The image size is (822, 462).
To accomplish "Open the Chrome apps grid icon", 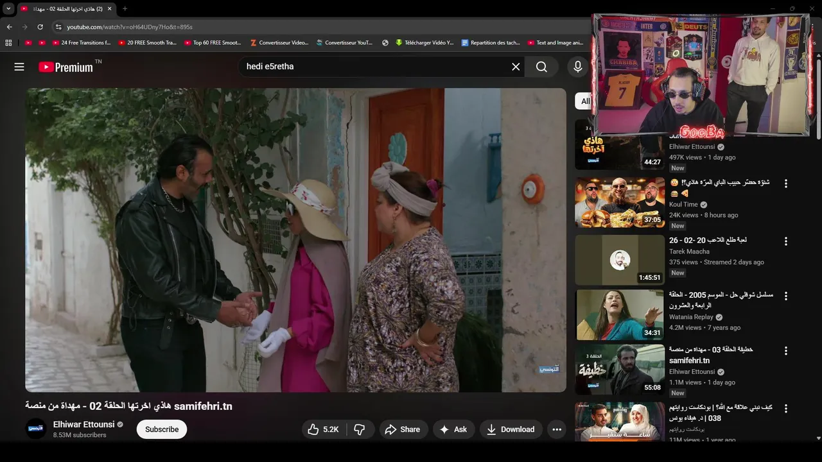I will [8, 43].
